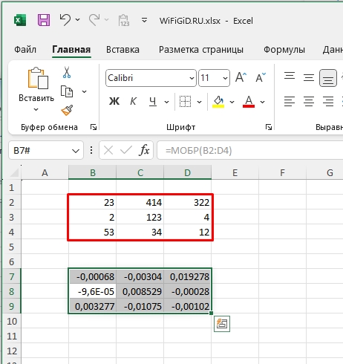Click the paste values 123 icon
The height and width of the screenshot is (364, 343).
tap(124, 20)
